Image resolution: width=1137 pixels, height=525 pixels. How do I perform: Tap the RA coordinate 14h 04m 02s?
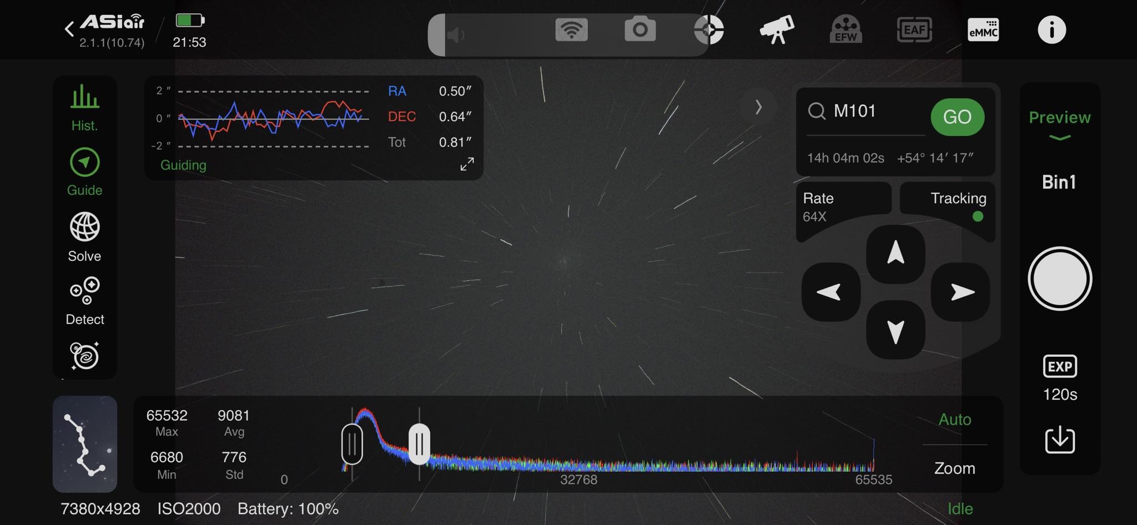[846, 158]
